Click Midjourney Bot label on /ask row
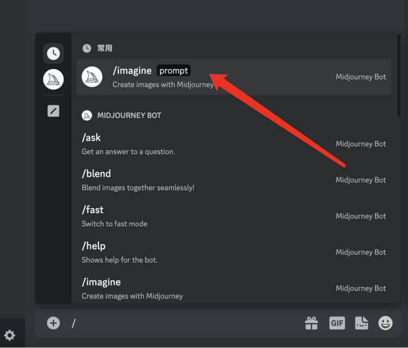Image resolution: width=408 pixels, height=348 pixels. [361, 144]
